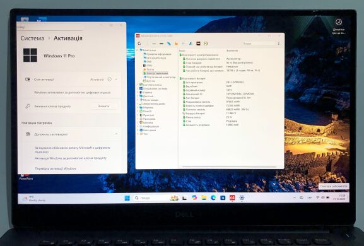
Task: Click the teal computer icon in AIDA64 toolbar
Action: (169, 44)
